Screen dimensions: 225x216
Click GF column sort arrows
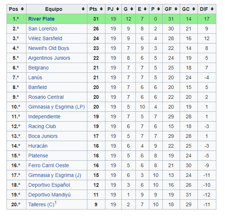(x=176, y=9)
